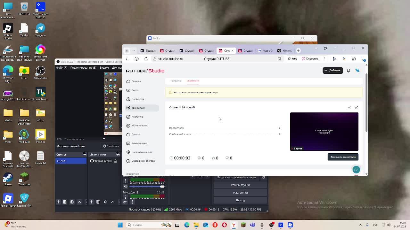Viewport: 410px width, 230px height.
Task: Show hidden icons in system tray
Action: [x=360, y=225]
